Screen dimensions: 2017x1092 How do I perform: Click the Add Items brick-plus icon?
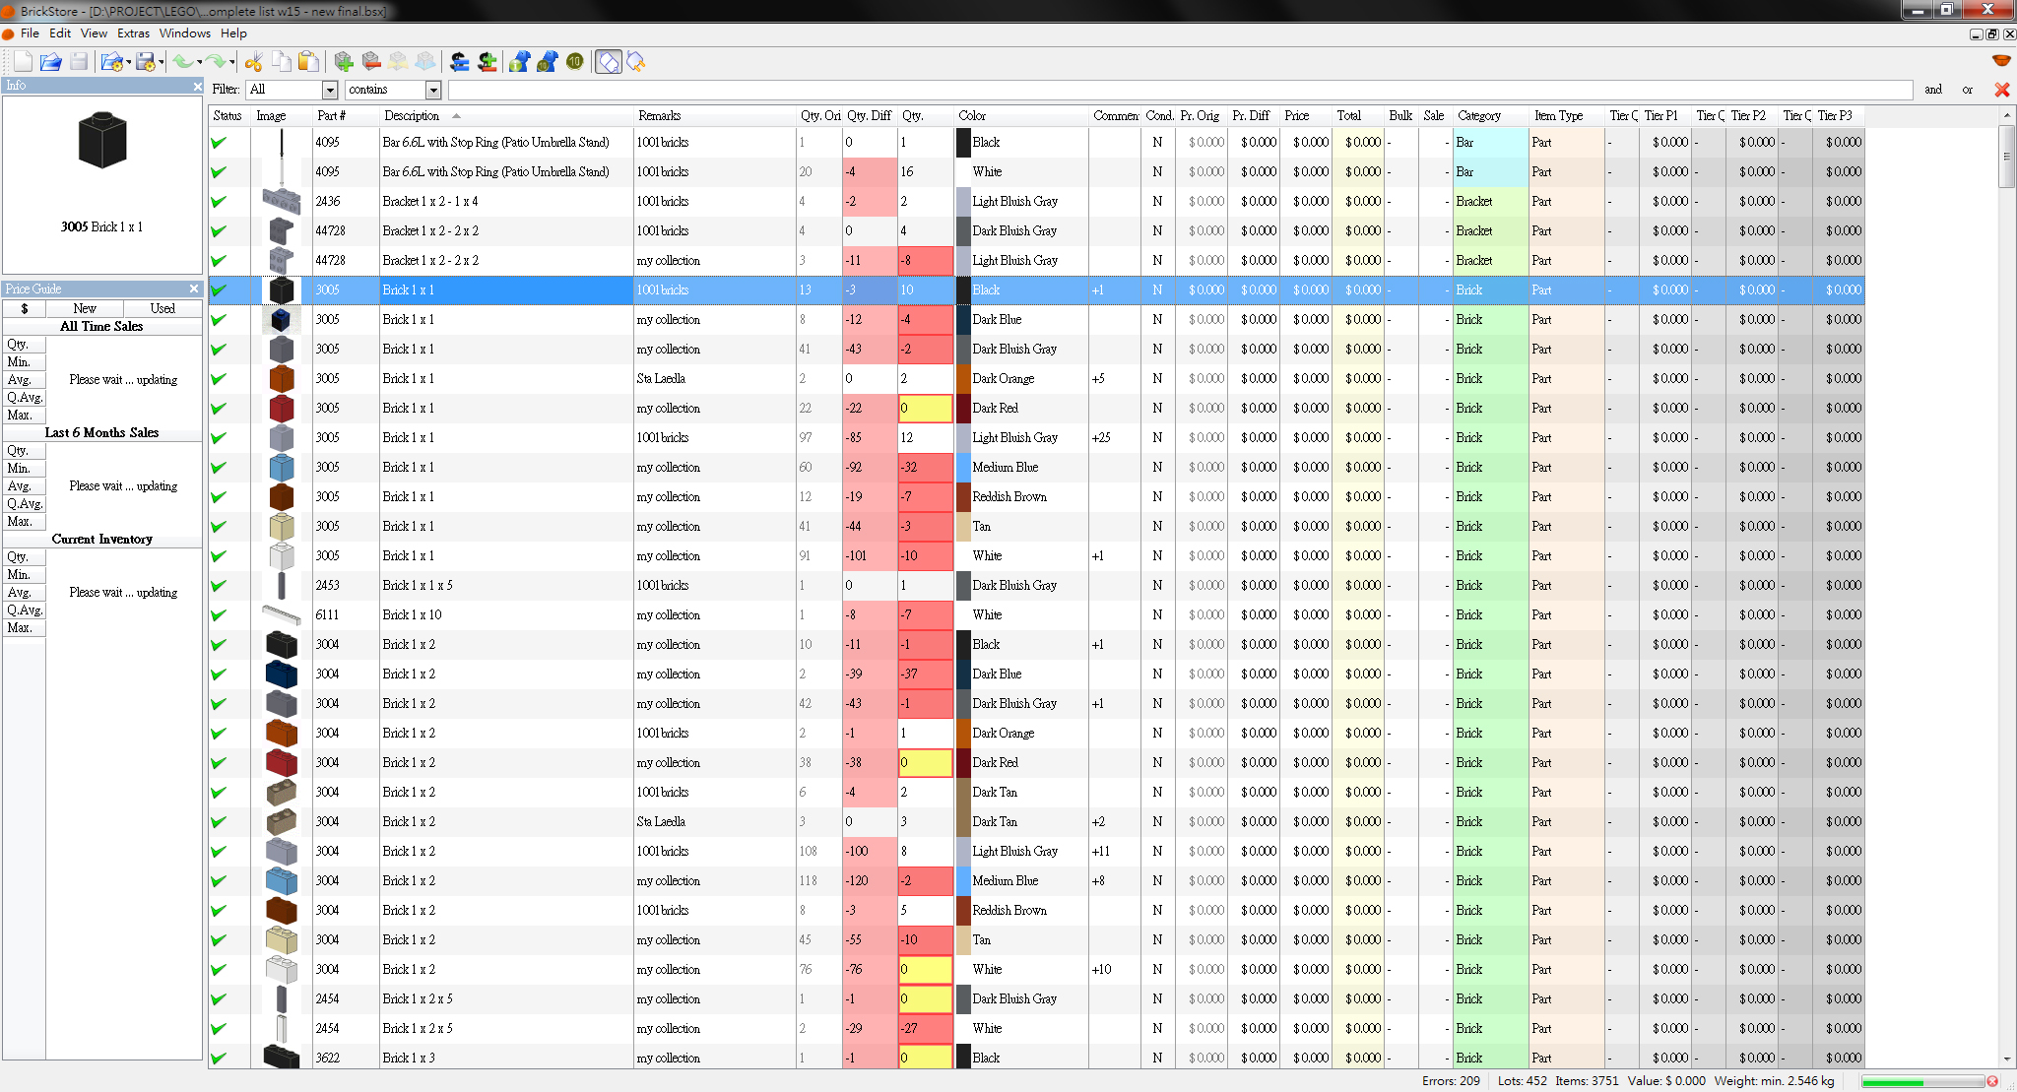pyautogui.click(x=344, y=62)
